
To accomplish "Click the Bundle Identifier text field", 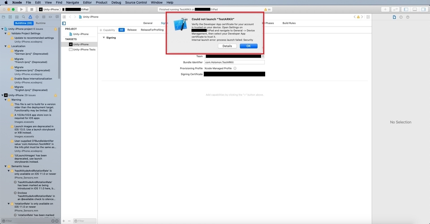I will (234, 62).
